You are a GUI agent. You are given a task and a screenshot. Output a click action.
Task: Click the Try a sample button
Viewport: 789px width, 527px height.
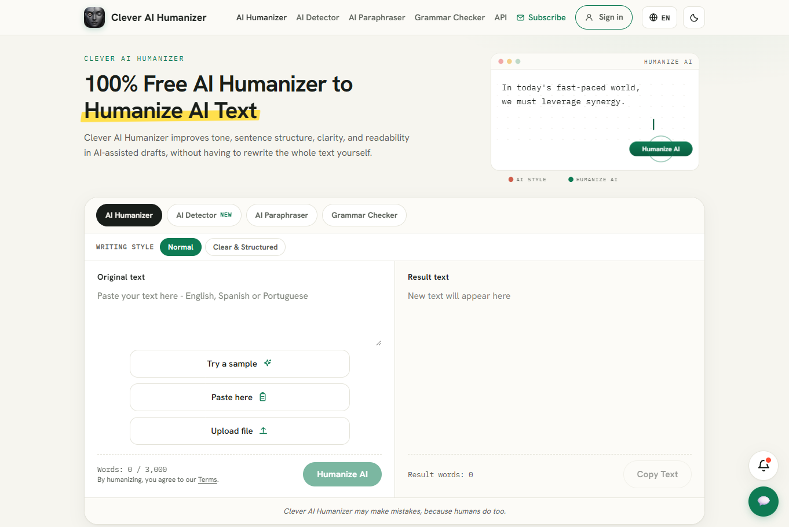pyautogui.click(x=240, y=364)
